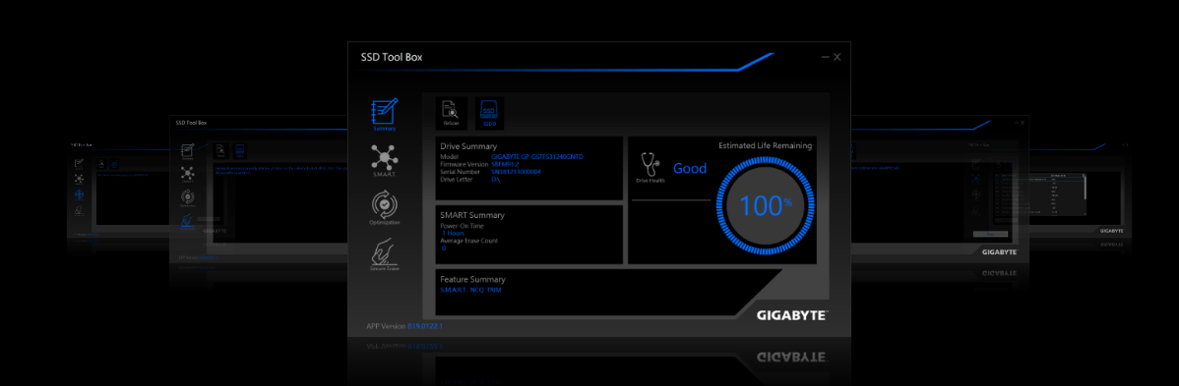Click the drive letter D:\ value
1179x386 pixels.
coord(496,180)
